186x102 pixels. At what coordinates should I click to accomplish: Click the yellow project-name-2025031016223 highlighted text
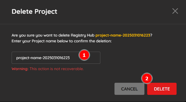123,35
